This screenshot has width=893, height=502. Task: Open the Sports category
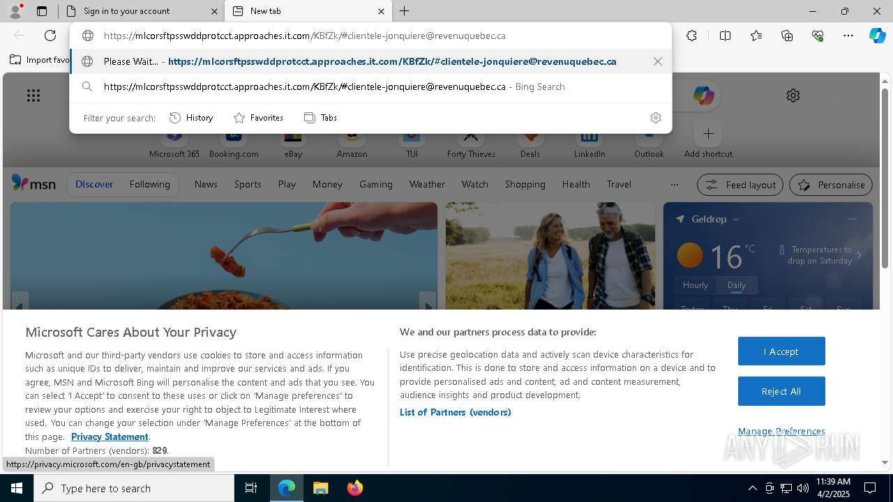click(248, 184)
